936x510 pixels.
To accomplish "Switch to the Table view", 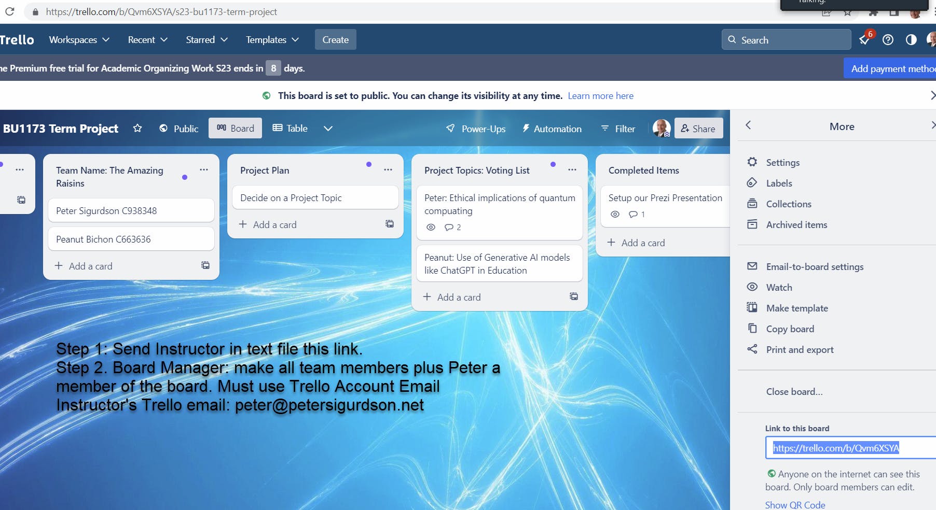I will pyautogui.click(x=291, y=128).
